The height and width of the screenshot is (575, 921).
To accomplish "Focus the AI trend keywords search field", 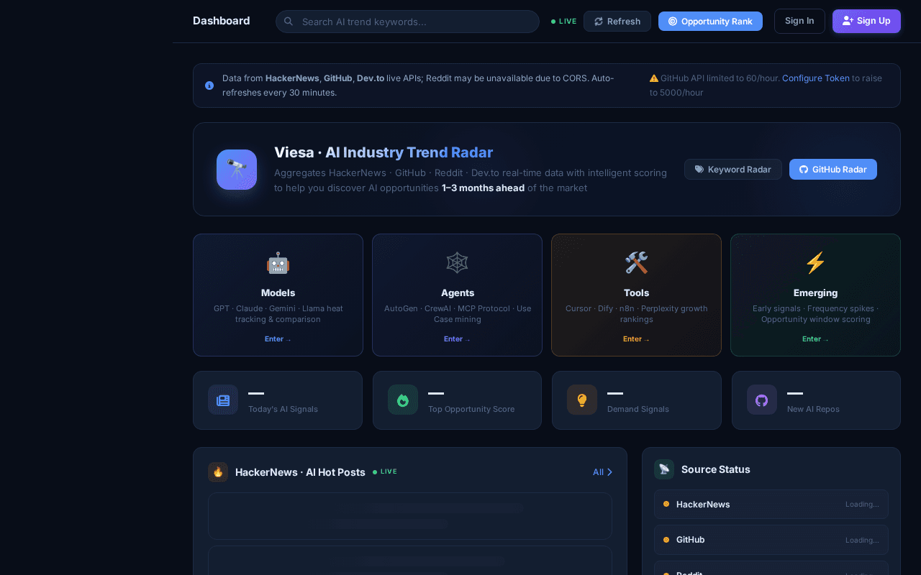I will point(407,22).
